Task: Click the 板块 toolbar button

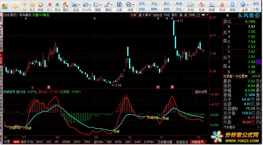Action: click(256, 4)
